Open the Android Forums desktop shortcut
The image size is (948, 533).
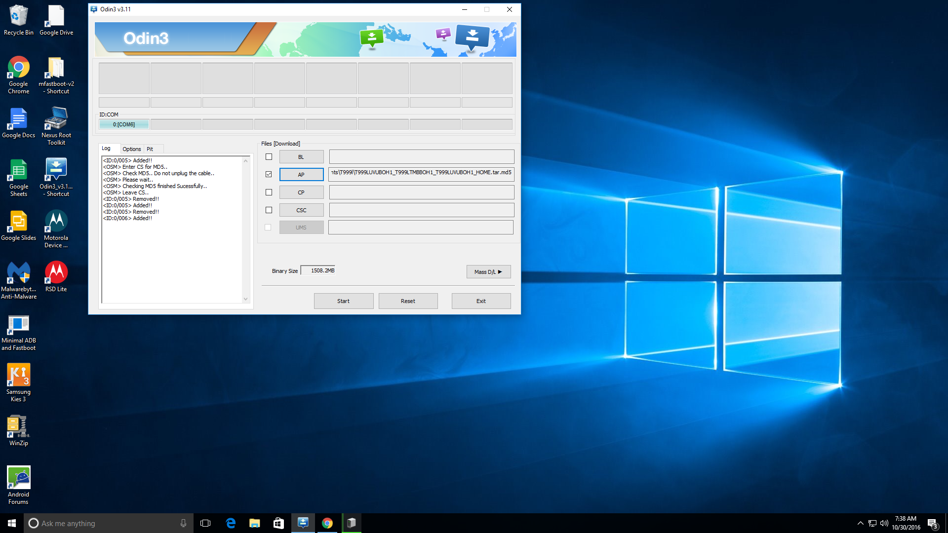[x=19, y=486]
